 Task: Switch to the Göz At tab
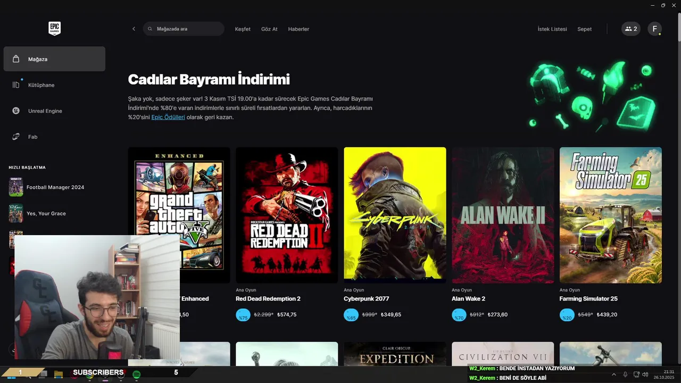pyautogui.click(x=269, y=29)
